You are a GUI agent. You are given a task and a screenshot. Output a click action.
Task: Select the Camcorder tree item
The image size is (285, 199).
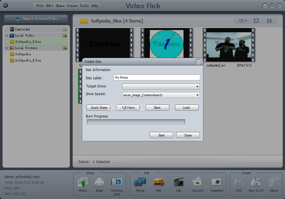tap(36, 29)
